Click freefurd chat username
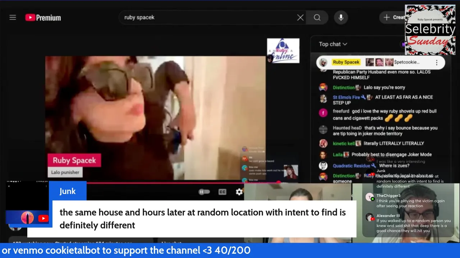Viewport: 460px width, 258px height. tap(341, 111)
